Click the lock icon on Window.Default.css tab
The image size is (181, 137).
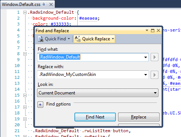(x=44, y=4)
